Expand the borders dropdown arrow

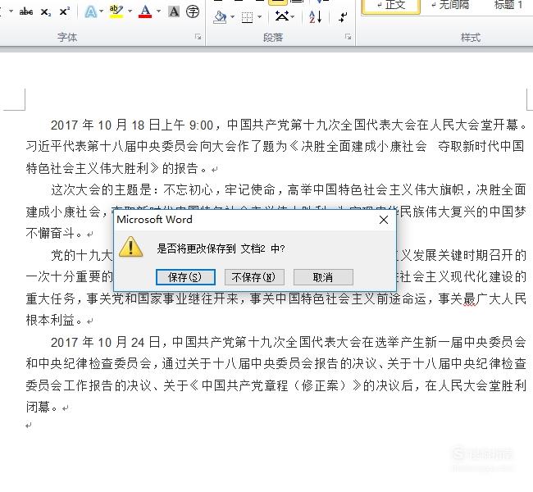pyautogui.click(x=260, y=16)
